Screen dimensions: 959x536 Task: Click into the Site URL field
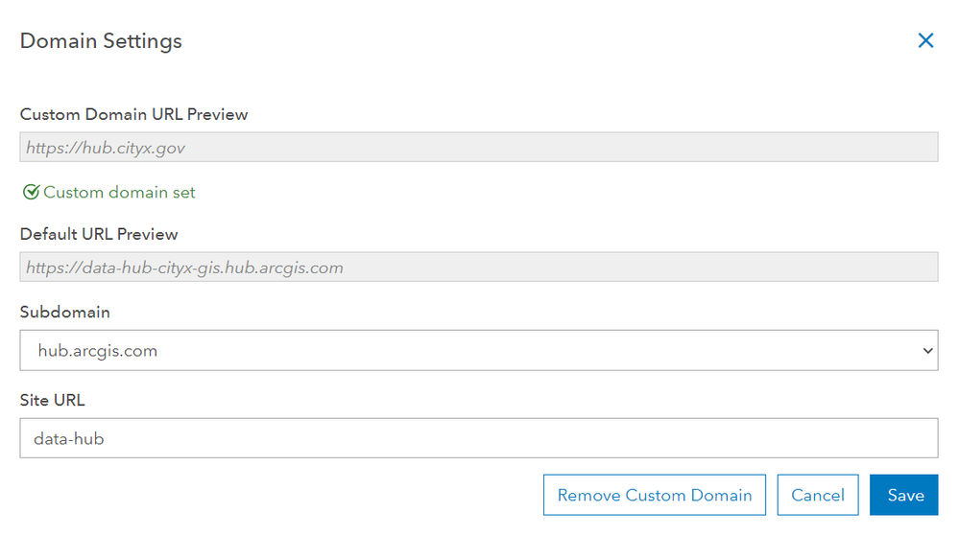(478, 438)
